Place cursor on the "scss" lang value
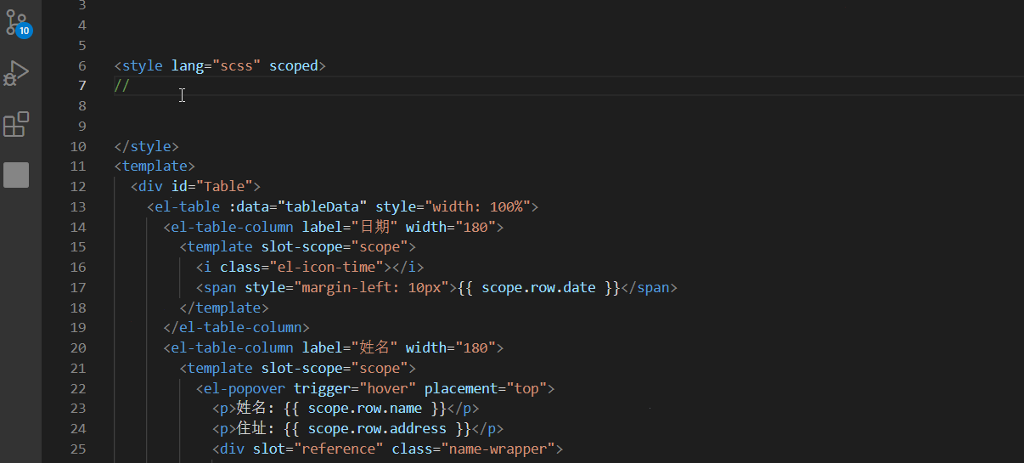 (237, 65)
